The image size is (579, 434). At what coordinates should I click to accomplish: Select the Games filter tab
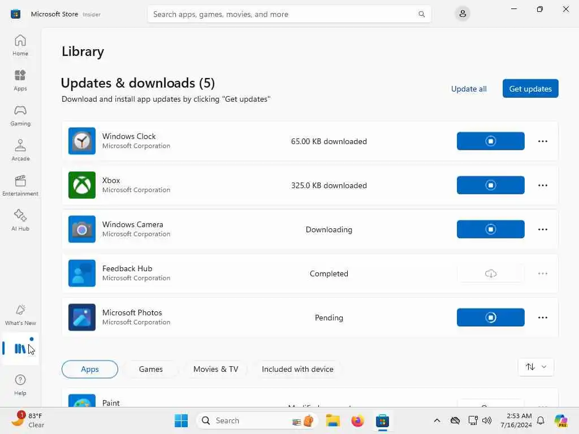150,369
